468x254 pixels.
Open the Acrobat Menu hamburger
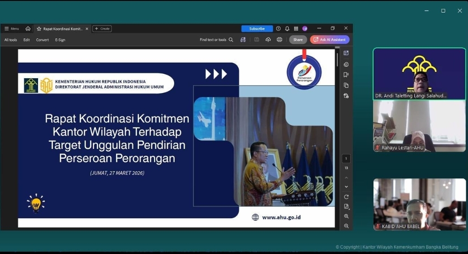11,29
